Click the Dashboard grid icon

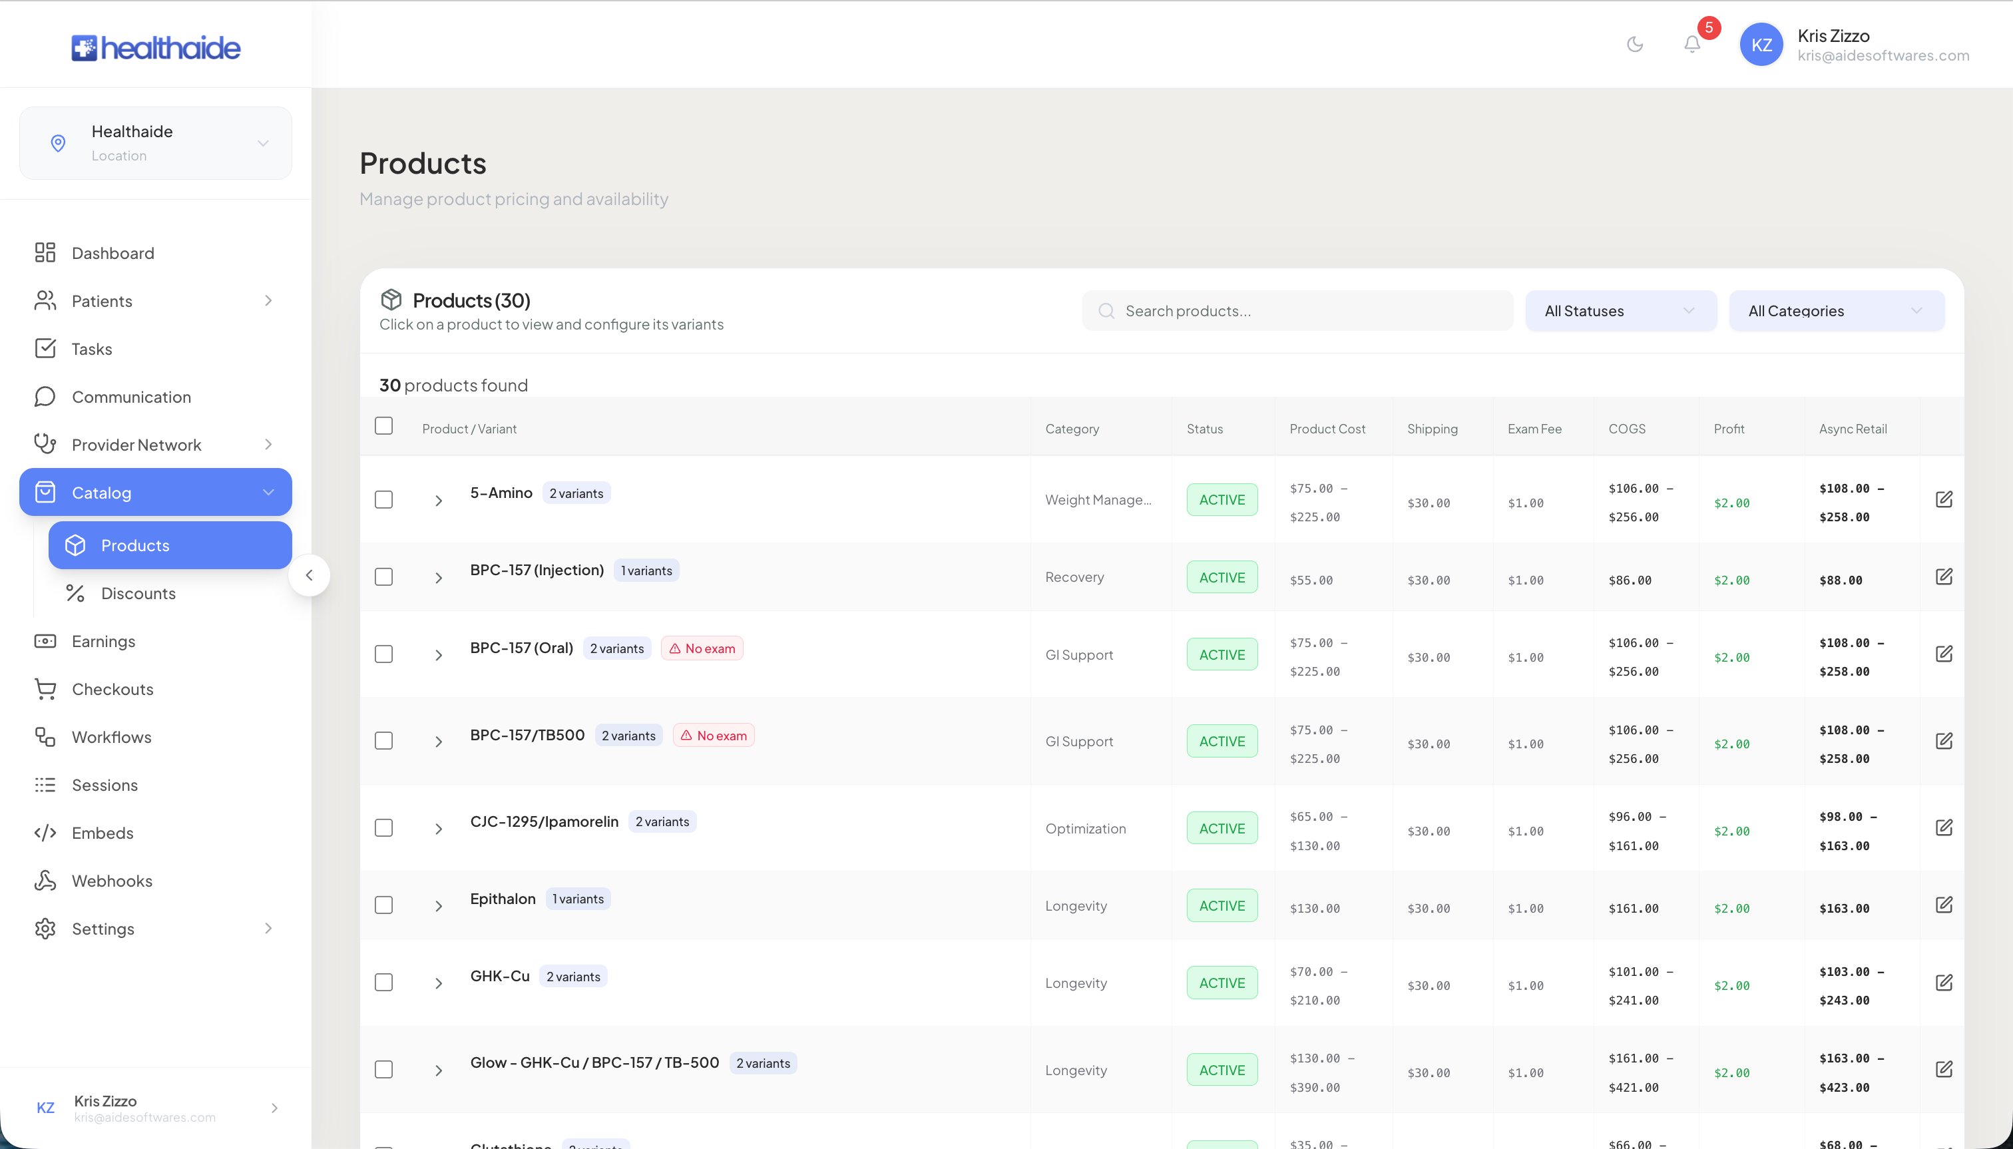click(x=45, y=252)
